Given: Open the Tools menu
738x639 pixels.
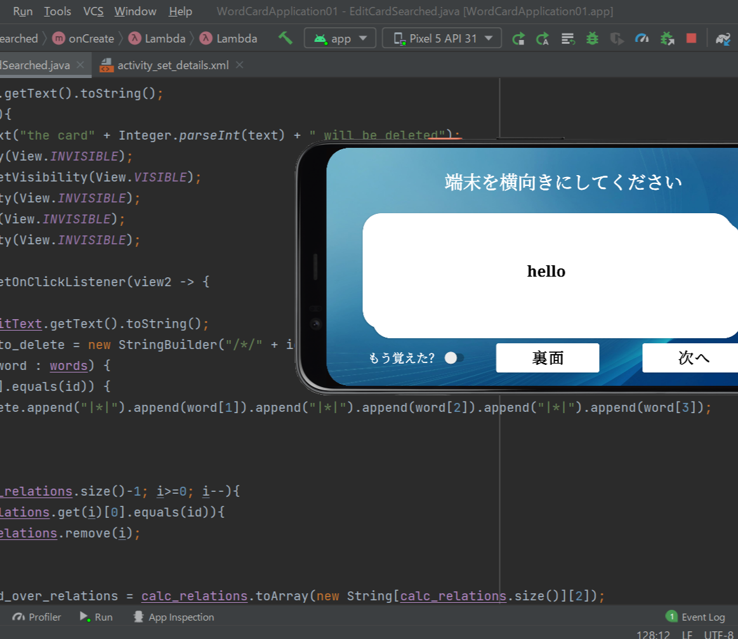Looking at the screenshot, I should point(57,11).
